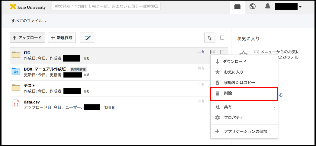
Task: Open the note editor pencil icon
Action: pyautogui.click(x=87, y=38)
